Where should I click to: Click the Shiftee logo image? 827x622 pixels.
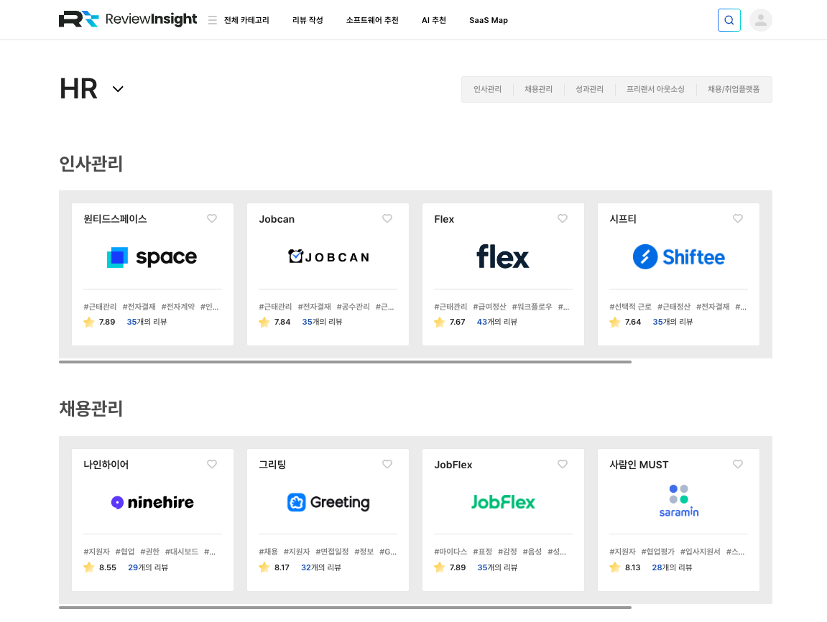(678, 256)
